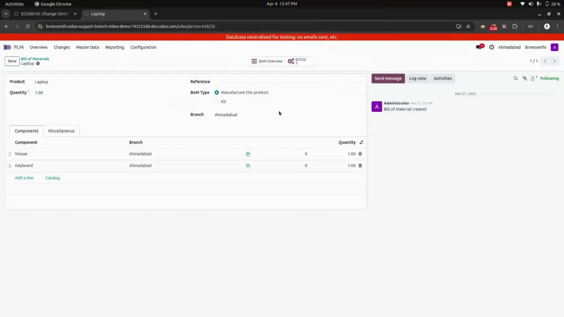This screenshot has height=317, width=564.
Task: Open Ubuntu Activities overview
Action: 15,4
